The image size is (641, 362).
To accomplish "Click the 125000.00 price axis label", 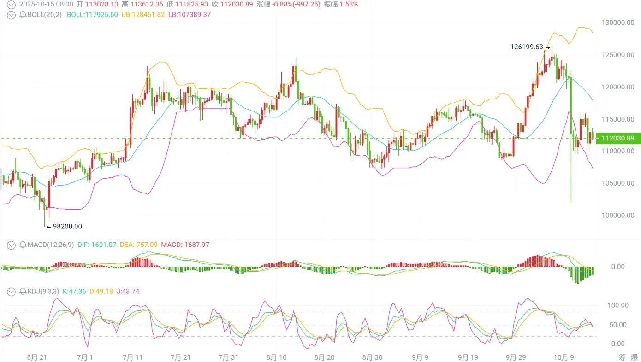I will click(x=618, y=55).
